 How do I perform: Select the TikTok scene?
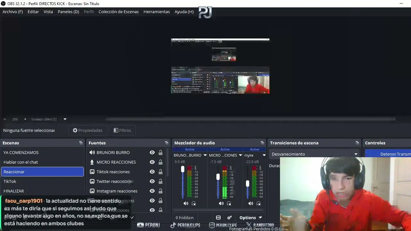(x=42, y=181)
